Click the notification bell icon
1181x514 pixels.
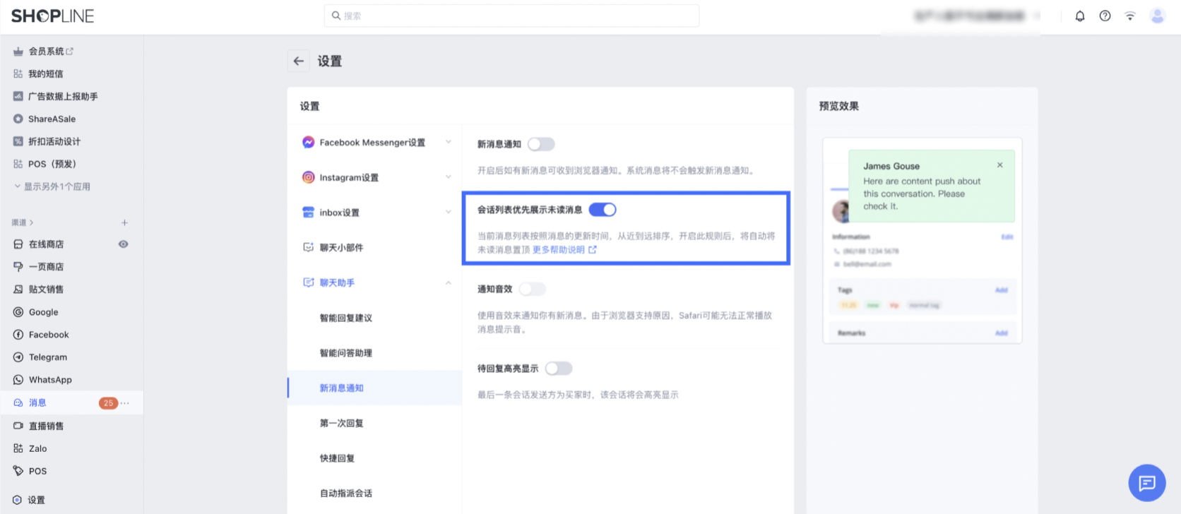pos(1080,16)
